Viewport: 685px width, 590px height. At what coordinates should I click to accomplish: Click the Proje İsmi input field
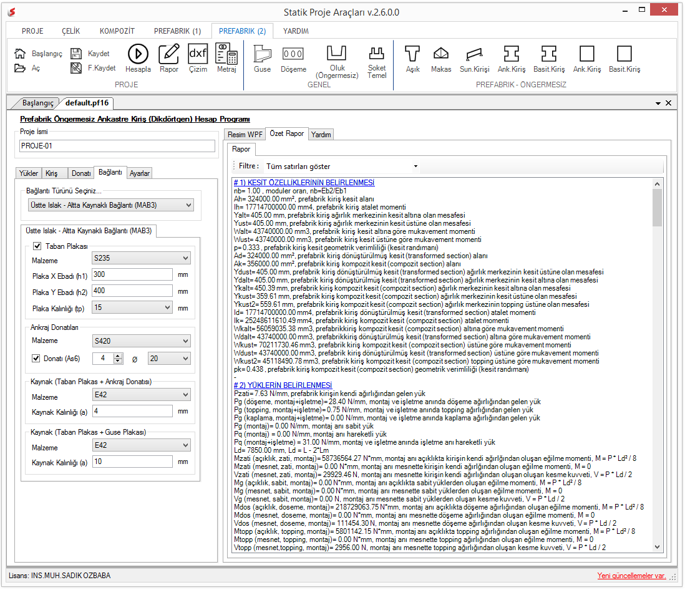[x=117, y=146]
